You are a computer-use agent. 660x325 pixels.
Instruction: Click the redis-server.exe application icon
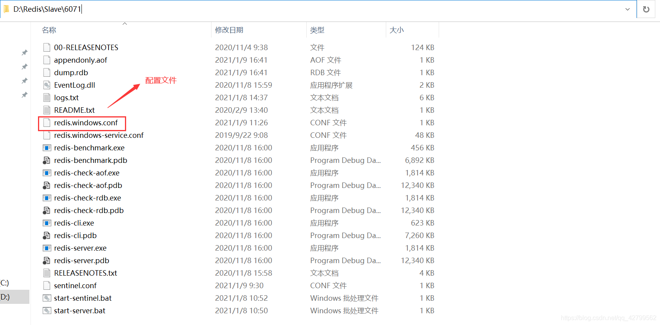(x=47, y=248)
